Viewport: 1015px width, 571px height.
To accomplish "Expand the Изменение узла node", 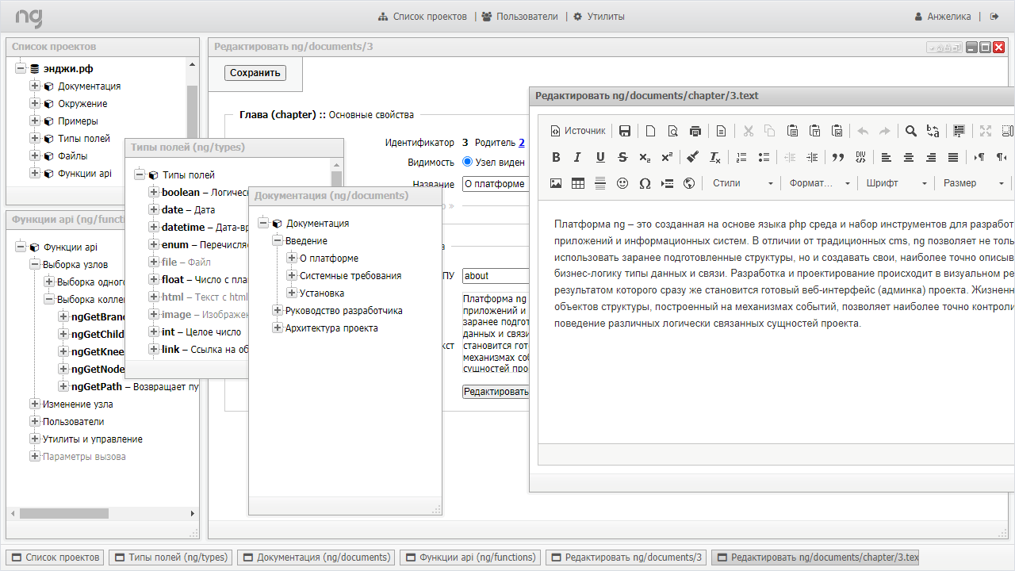I will coord(35,404).
